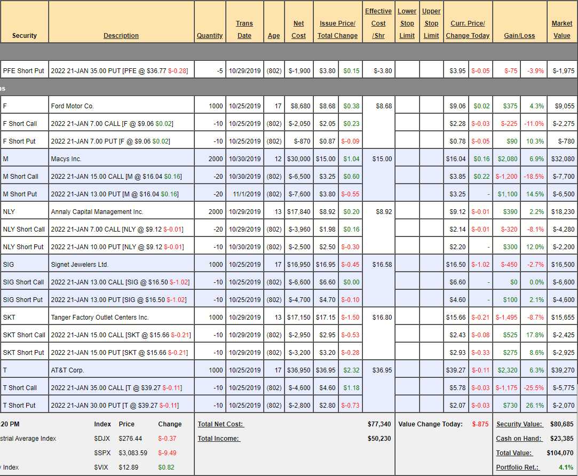
Task: Click the Trans Date column header
Action: click(244, 29)
